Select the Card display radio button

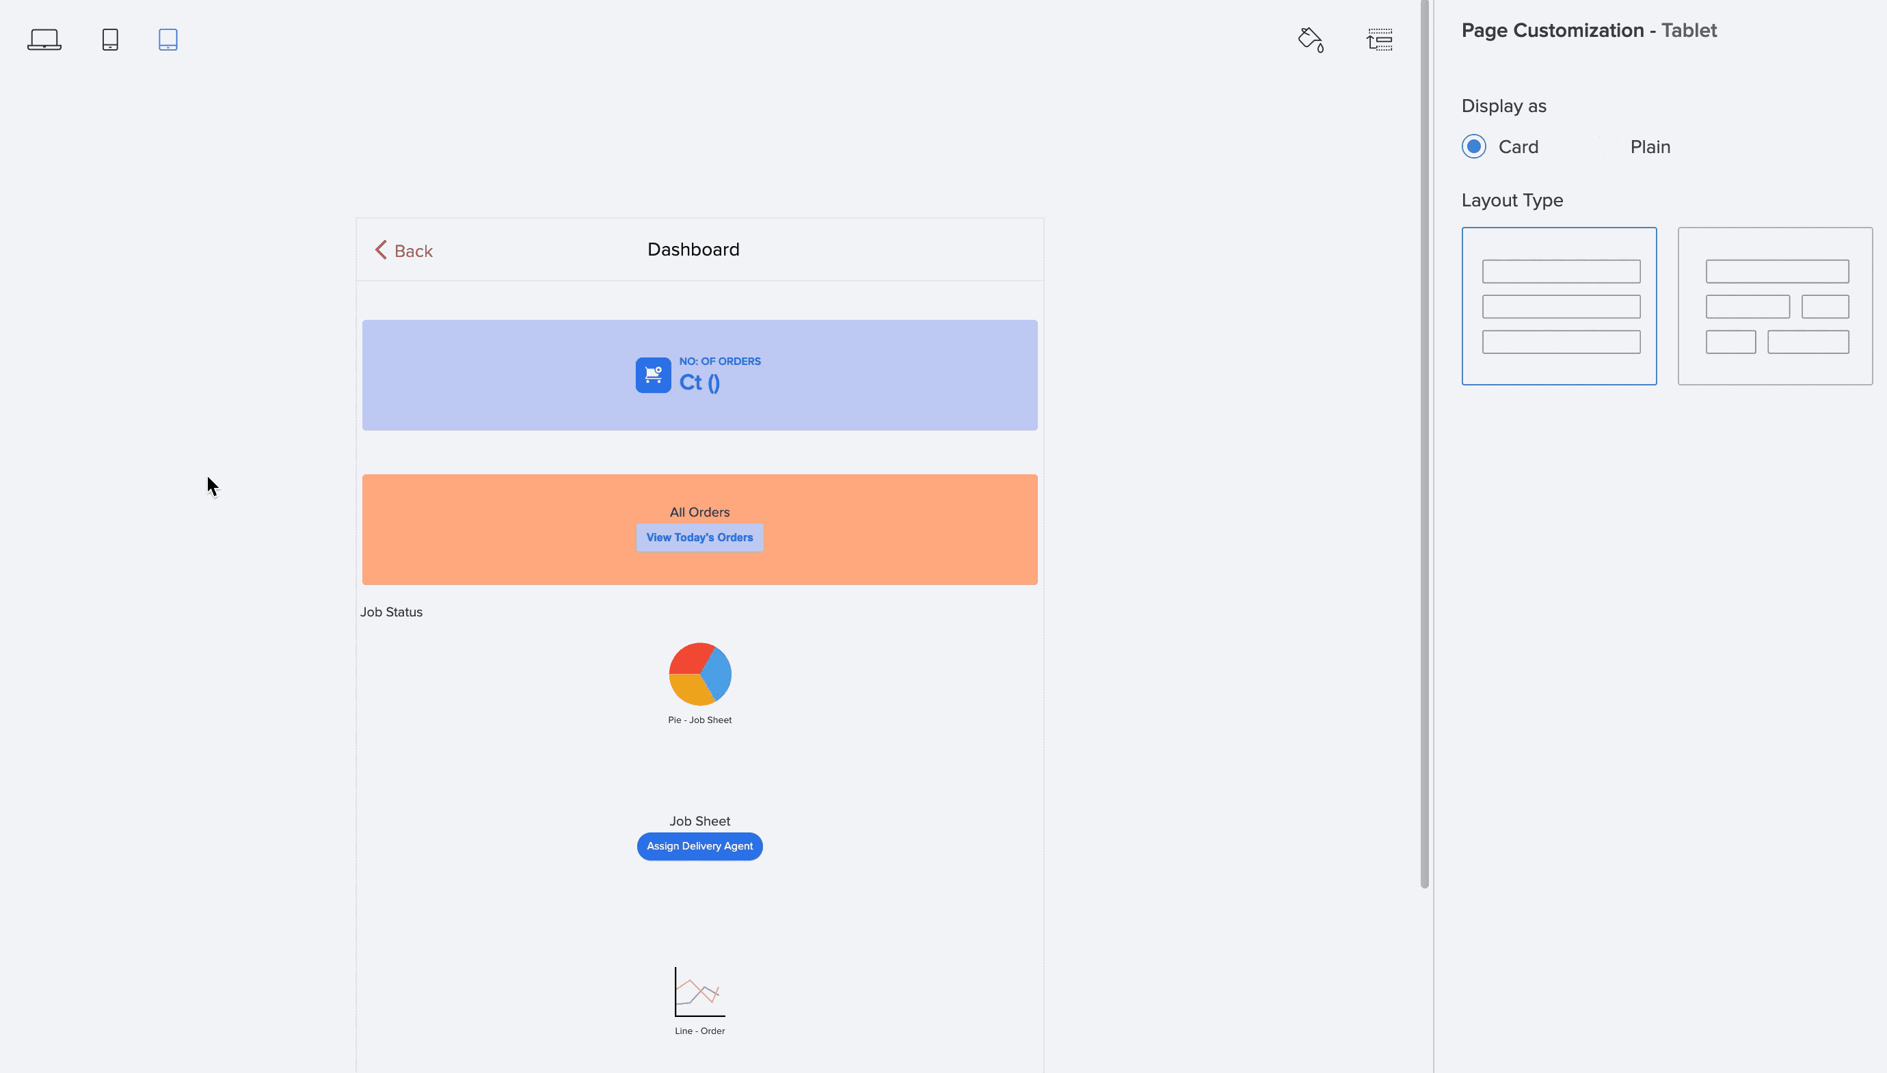[1473, 147]
